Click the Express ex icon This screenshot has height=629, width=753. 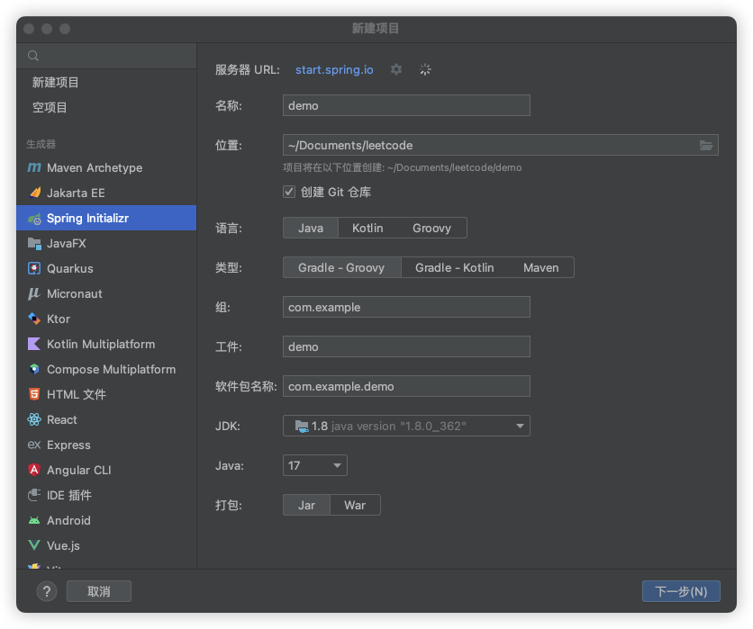coord(34,445)
